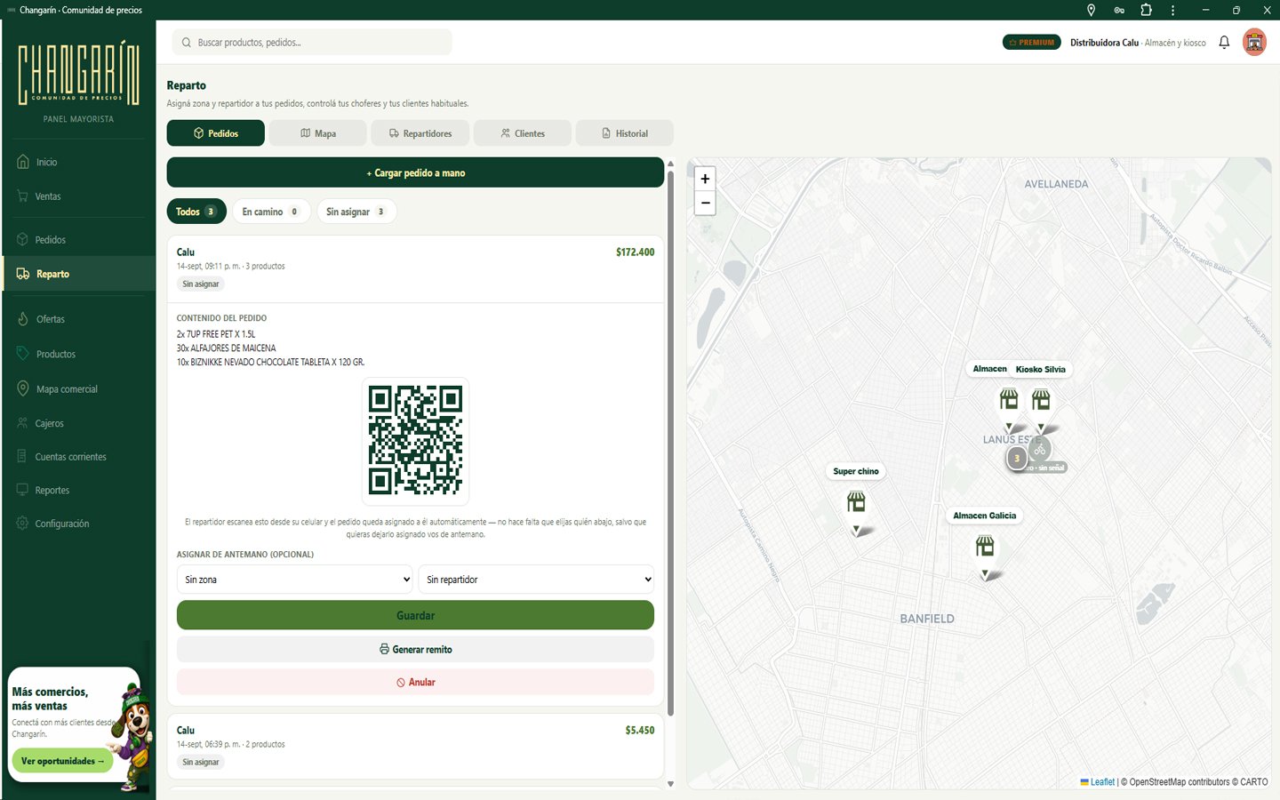Switch to the Mapa tab

318,133
